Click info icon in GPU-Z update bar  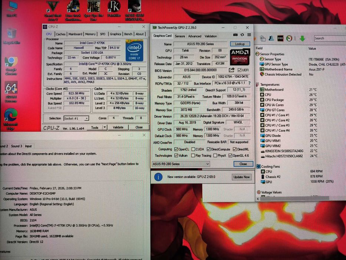click(x=158, y=177)
